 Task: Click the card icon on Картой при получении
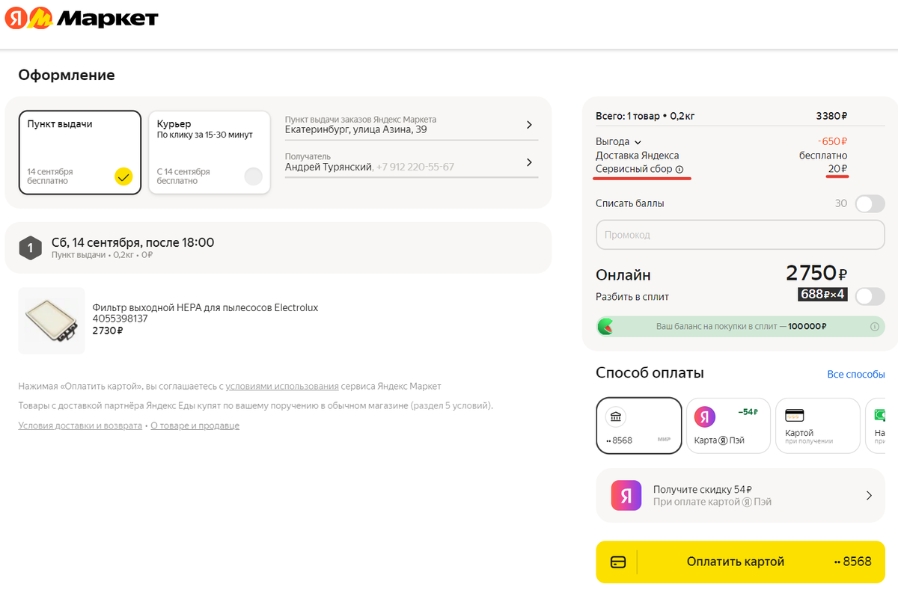[794, 416]
